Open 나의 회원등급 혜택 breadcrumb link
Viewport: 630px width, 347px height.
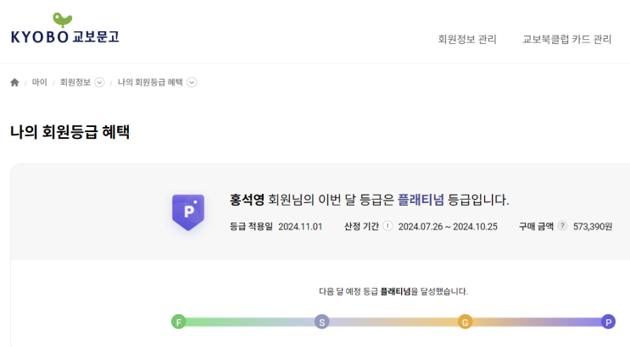(150, 82)
